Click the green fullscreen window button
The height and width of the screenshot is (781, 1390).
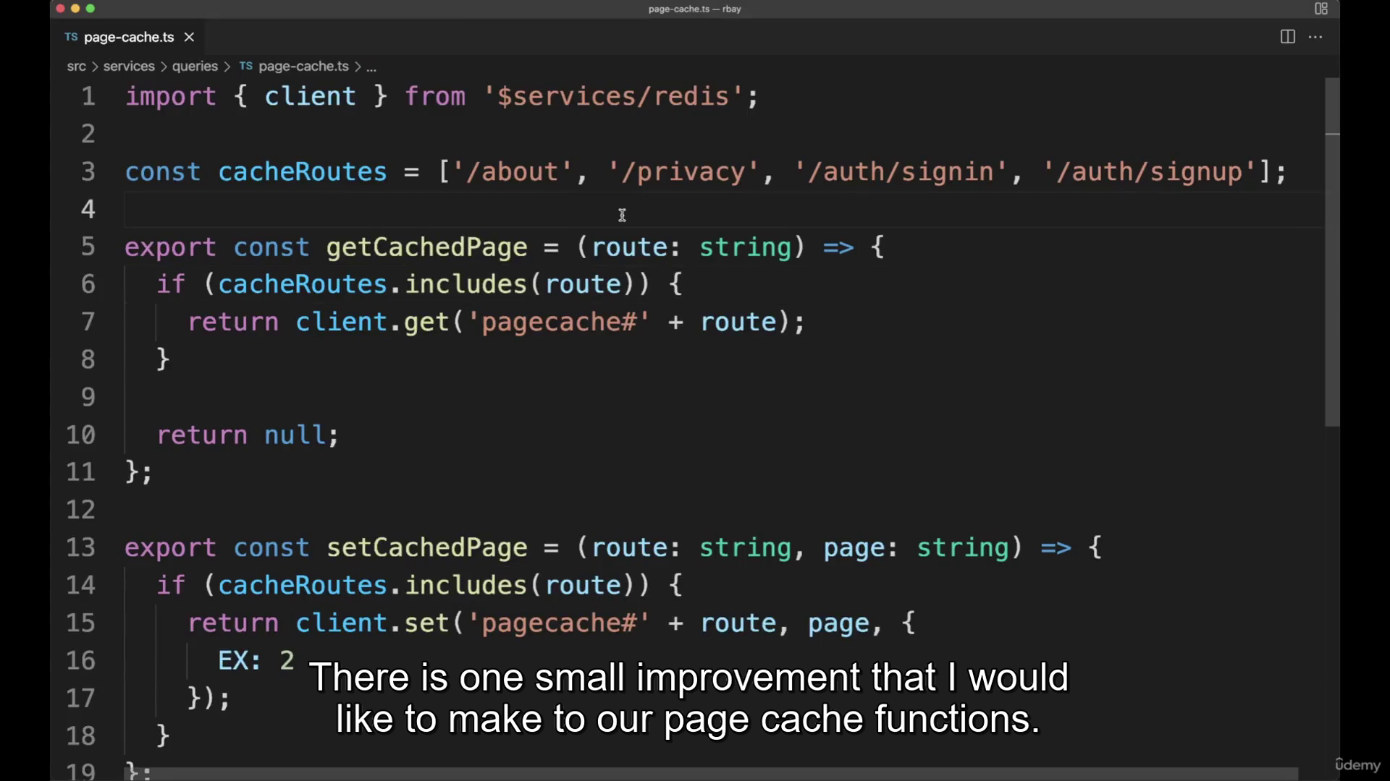[x=90, y=9]
